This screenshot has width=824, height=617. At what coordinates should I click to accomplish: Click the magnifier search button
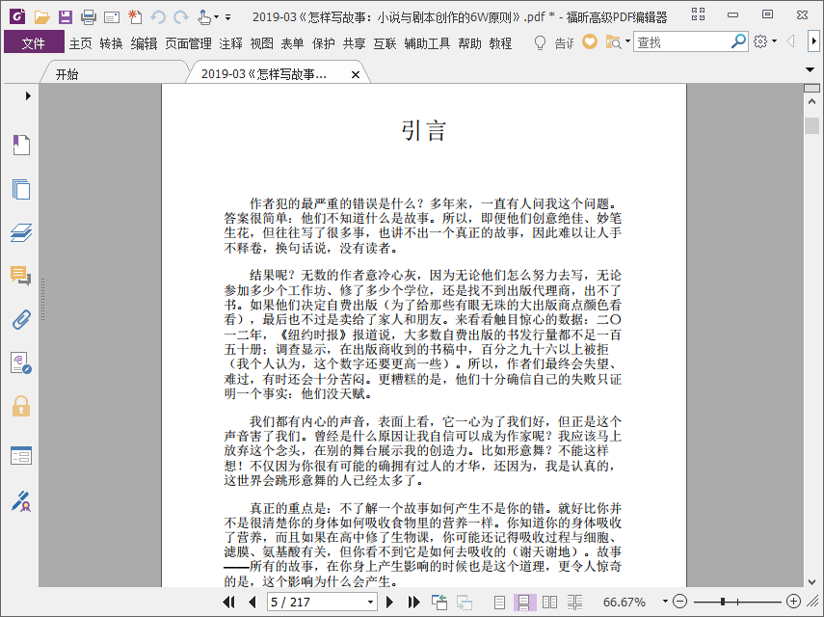(739, 41)
